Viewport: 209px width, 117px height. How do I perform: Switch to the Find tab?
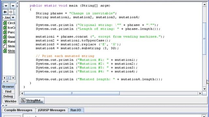coord(8,91)
